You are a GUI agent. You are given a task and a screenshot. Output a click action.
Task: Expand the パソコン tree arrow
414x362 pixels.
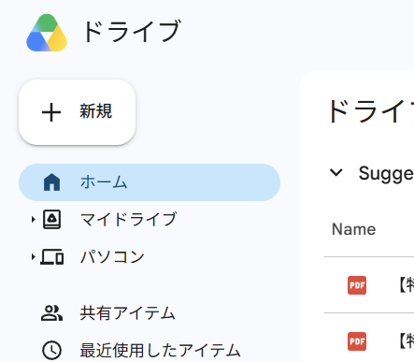[33, 257]
